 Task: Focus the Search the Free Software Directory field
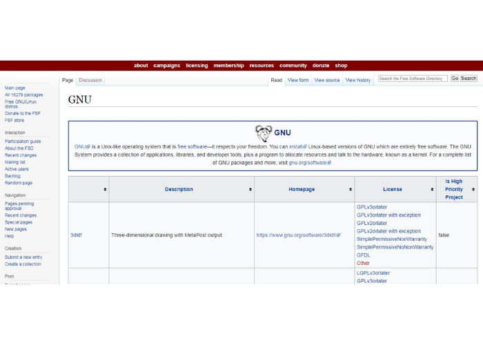point(413,79)
